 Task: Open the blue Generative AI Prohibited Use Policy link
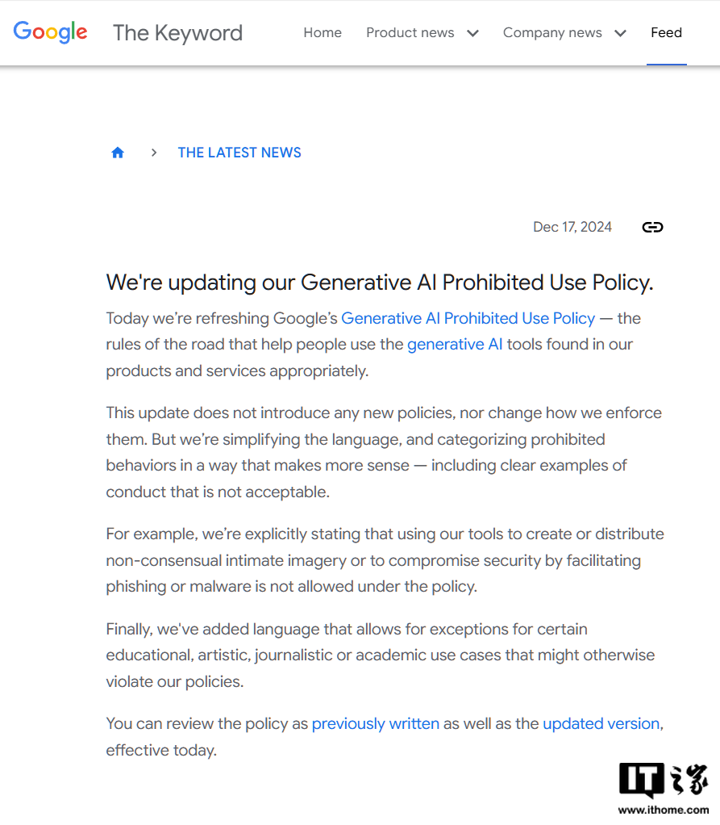click(468, 318)
